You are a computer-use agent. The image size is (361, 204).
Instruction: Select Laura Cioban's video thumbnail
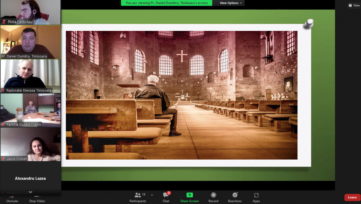point(30,144)
